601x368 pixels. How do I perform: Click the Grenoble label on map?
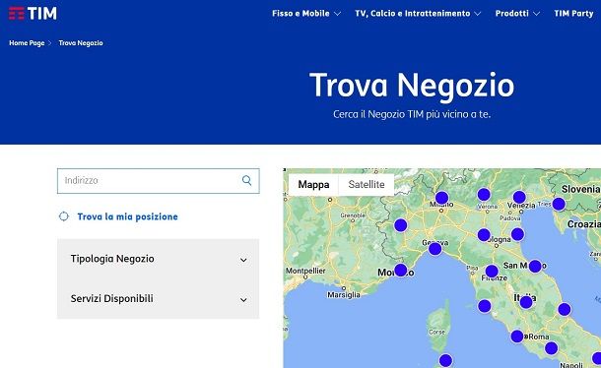pos(353,215)
